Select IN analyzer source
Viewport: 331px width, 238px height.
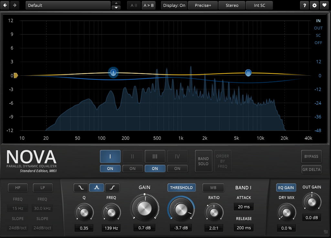pyautogui.click(x=318, y=21)
